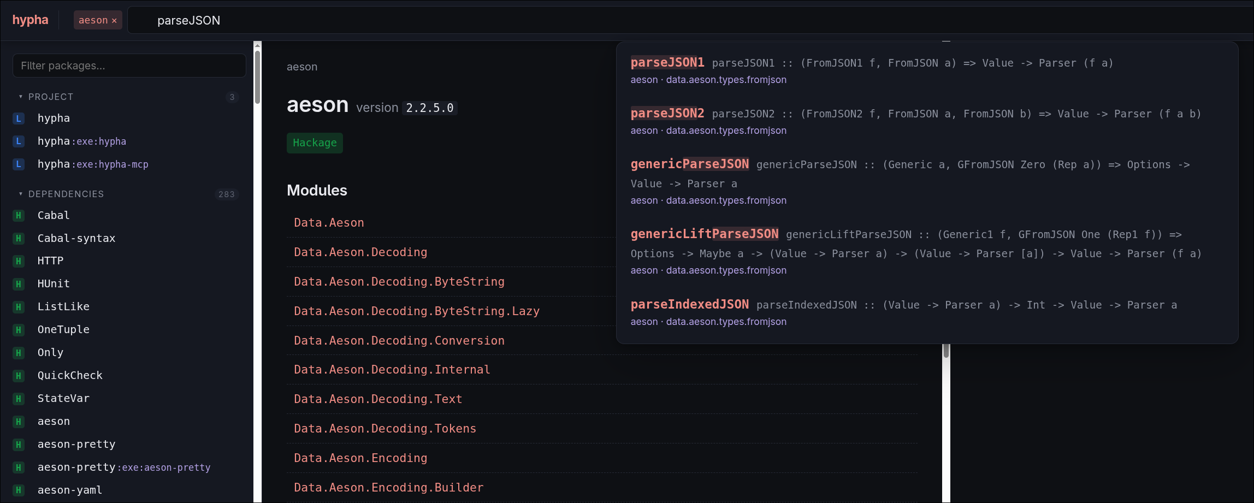Screen dimensions: 1254x503
Task: Select the OneTuple dependency
Action: [63, 329]
